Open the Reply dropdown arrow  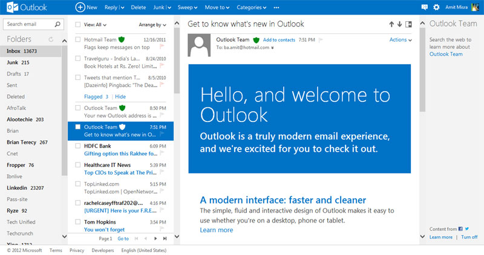pos(122,8)
